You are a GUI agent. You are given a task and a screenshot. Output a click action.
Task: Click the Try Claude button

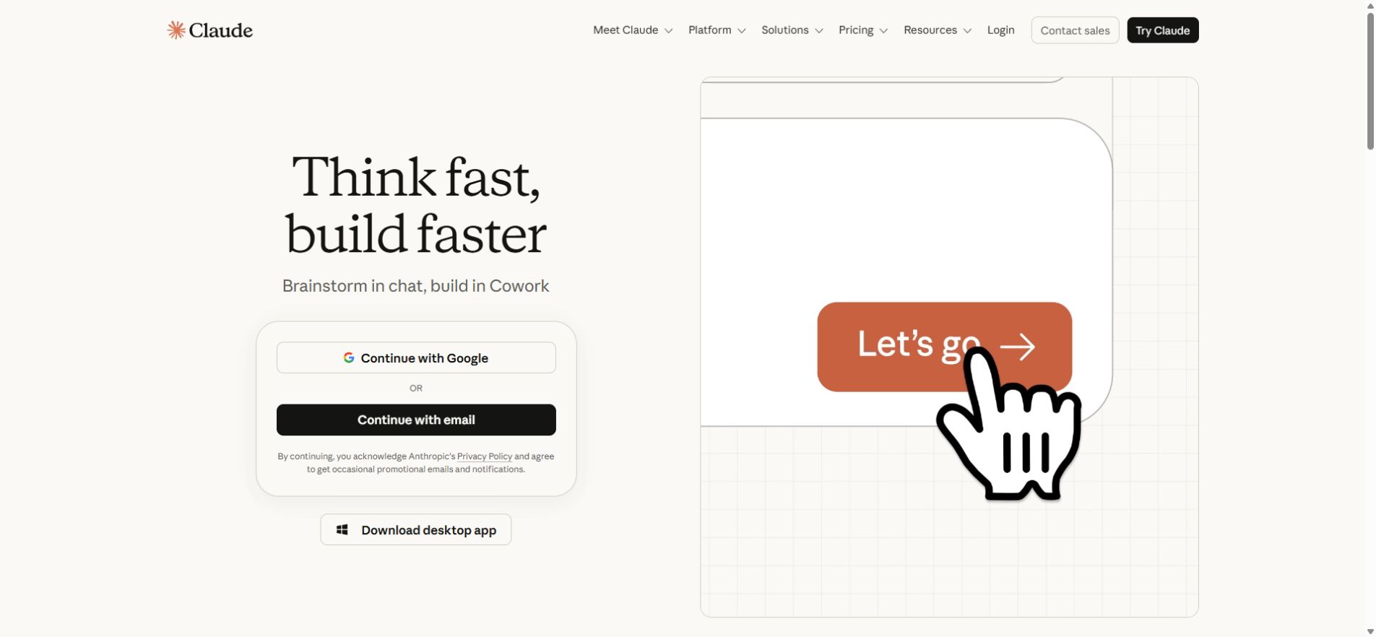coord(1162,30)
